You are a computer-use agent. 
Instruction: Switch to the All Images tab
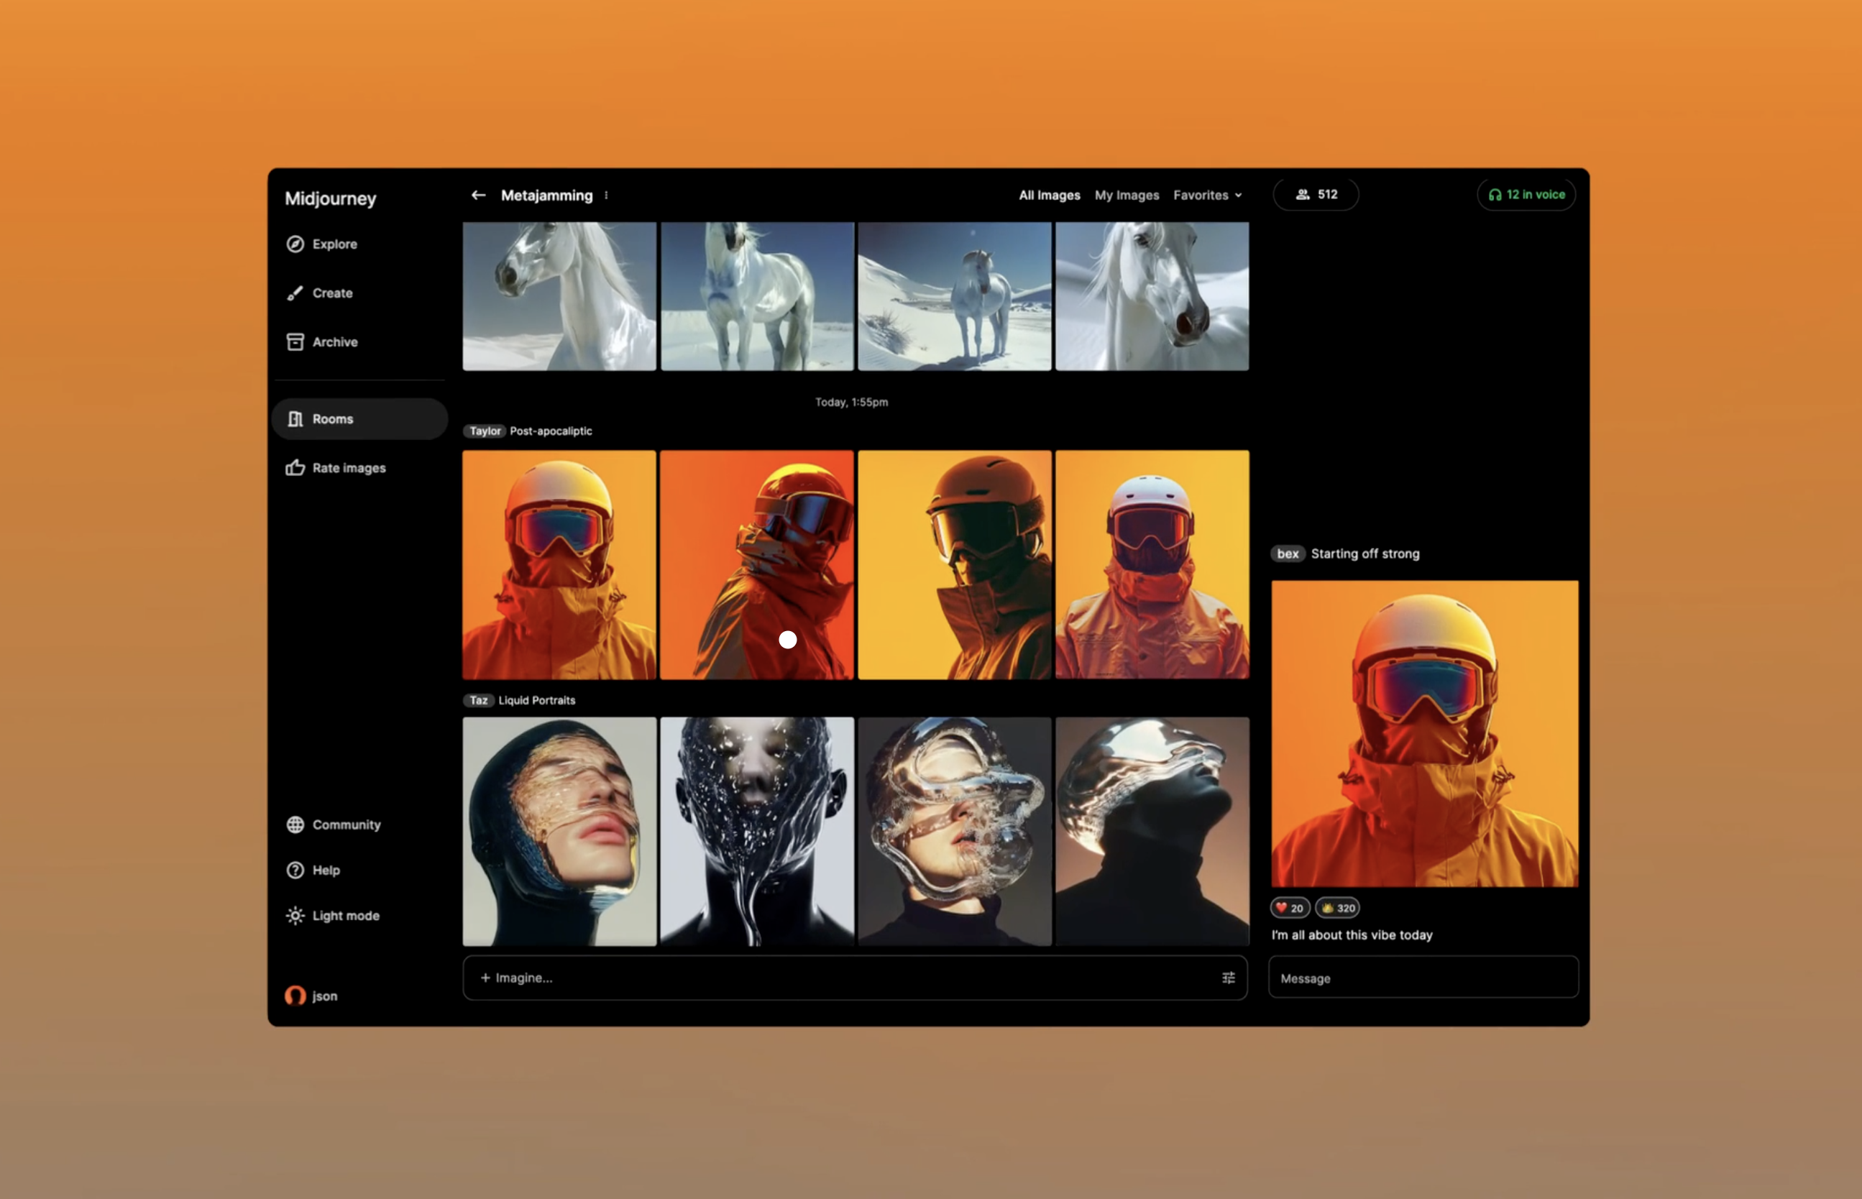click(x=1050, y=196)
